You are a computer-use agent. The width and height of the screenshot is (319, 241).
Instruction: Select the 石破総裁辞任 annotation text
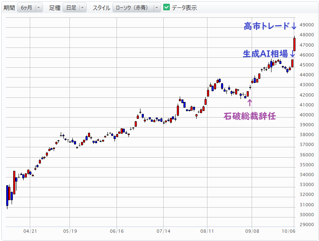tap(249, 116)
